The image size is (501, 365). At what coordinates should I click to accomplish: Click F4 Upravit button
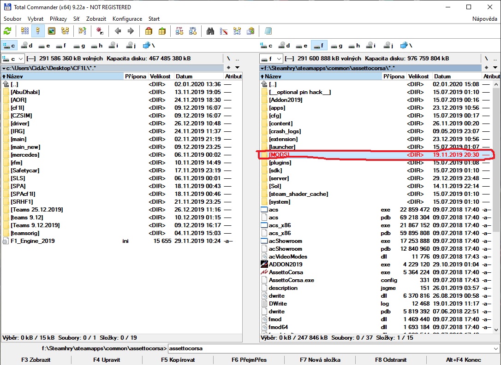click(107, 359)
